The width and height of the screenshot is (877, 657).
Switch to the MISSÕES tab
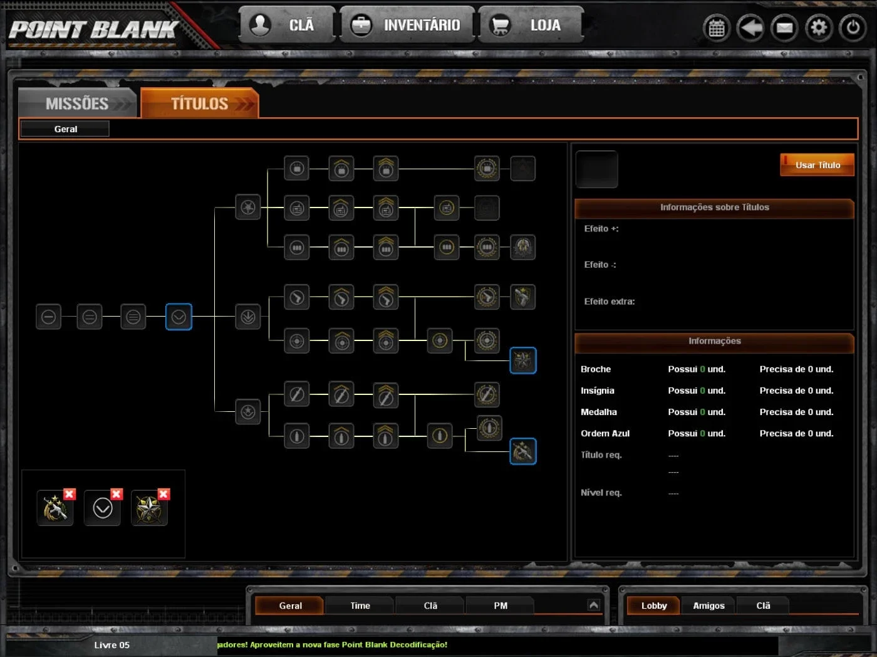click(x=77, y=103)
